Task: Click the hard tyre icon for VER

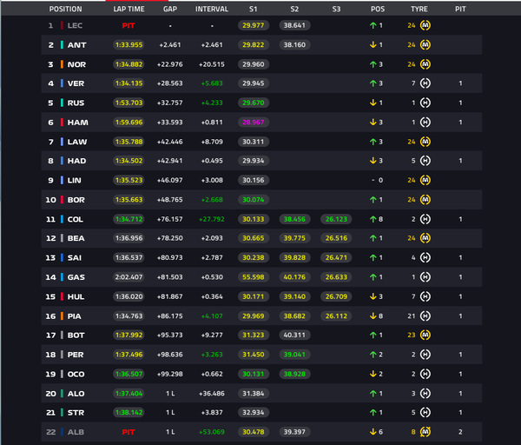Action: 425,83
